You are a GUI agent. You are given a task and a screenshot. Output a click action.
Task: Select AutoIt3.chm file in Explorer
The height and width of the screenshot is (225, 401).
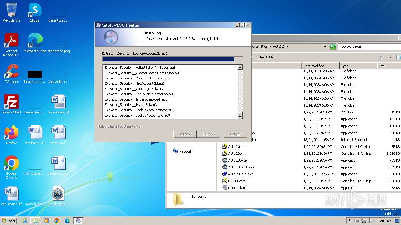pos(237,153)
